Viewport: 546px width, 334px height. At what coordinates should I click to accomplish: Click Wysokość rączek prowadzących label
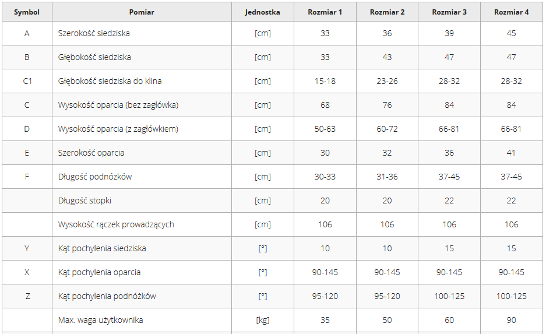tap(116, 224)
